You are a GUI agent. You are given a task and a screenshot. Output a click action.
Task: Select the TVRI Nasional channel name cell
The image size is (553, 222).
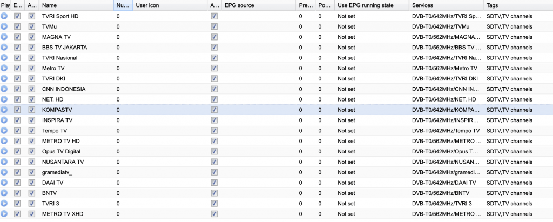pos(76,58)
